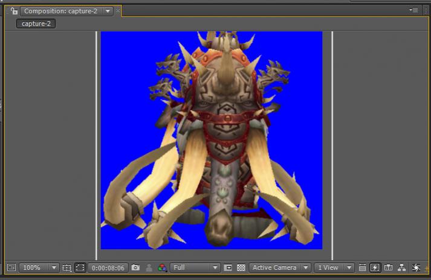Image resolution: width=431 pixels, height=280 pixels.
Task: Toggle the transparency grid checkerboard
Action: [241, 267]
